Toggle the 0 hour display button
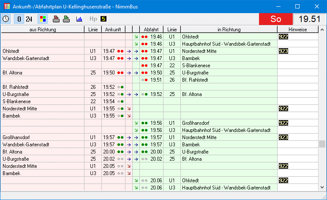Screen dimensions: 327x200 click(x=19, y=19)
